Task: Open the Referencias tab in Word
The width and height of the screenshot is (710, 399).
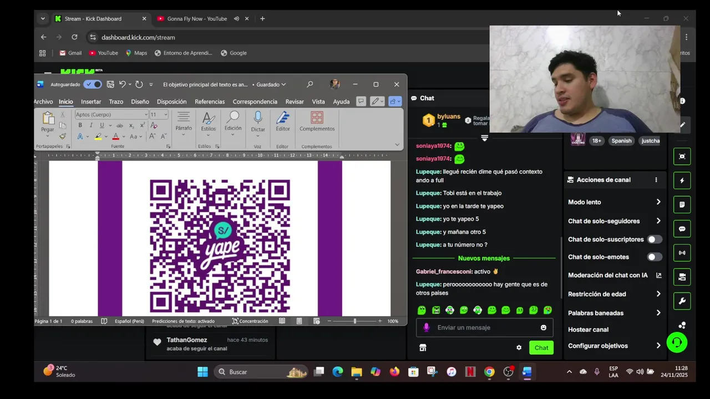Action: pos(210,101)
